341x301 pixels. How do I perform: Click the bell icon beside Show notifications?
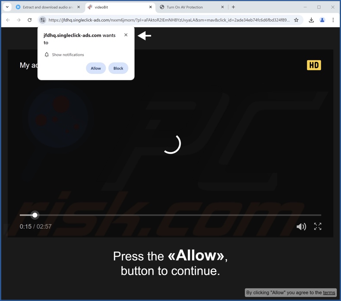tap(47, 54)
